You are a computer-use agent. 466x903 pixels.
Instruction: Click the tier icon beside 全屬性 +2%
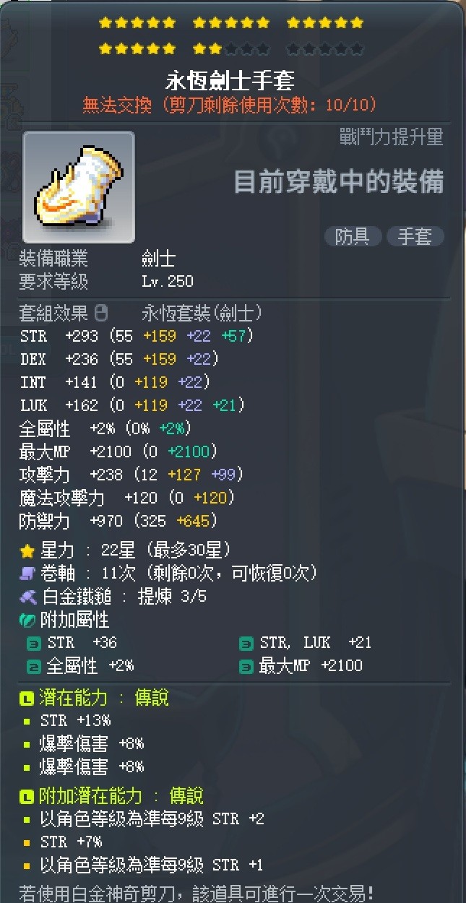pyautogui.click(x=33, y=666)
